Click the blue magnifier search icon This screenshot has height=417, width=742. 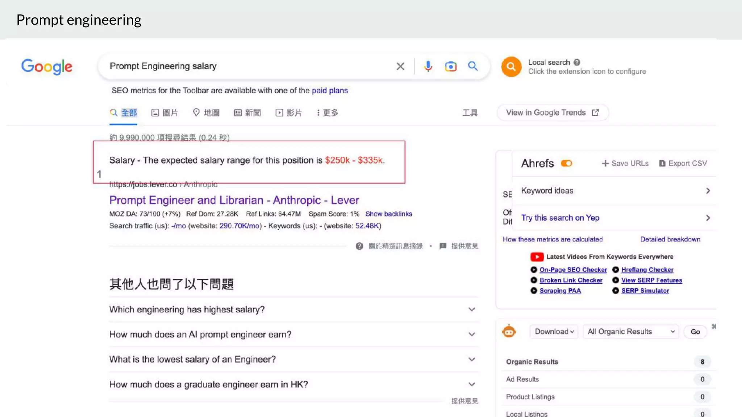click(x=473, y=66)
